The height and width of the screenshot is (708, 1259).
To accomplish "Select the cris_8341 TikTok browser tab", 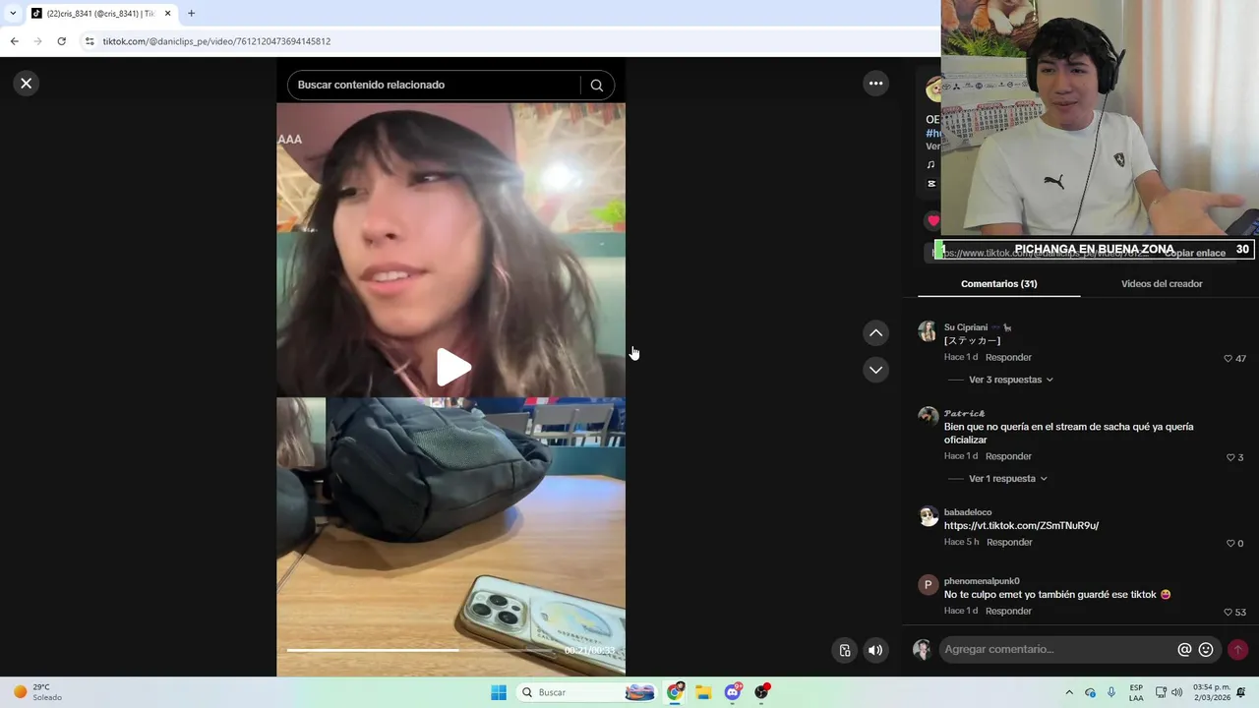I will (98, 14).
